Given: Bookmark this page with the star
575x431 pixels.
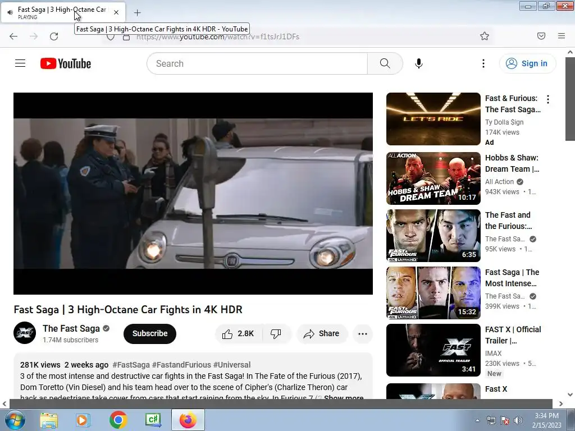Looking at the screenshot, I should pos(485,36).
